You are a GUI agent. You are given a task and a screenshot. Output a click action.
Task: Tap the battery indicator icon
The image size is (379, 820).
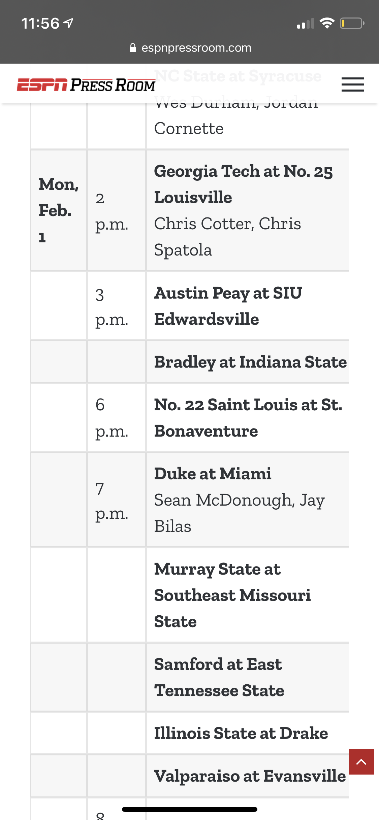click(352, 23)
